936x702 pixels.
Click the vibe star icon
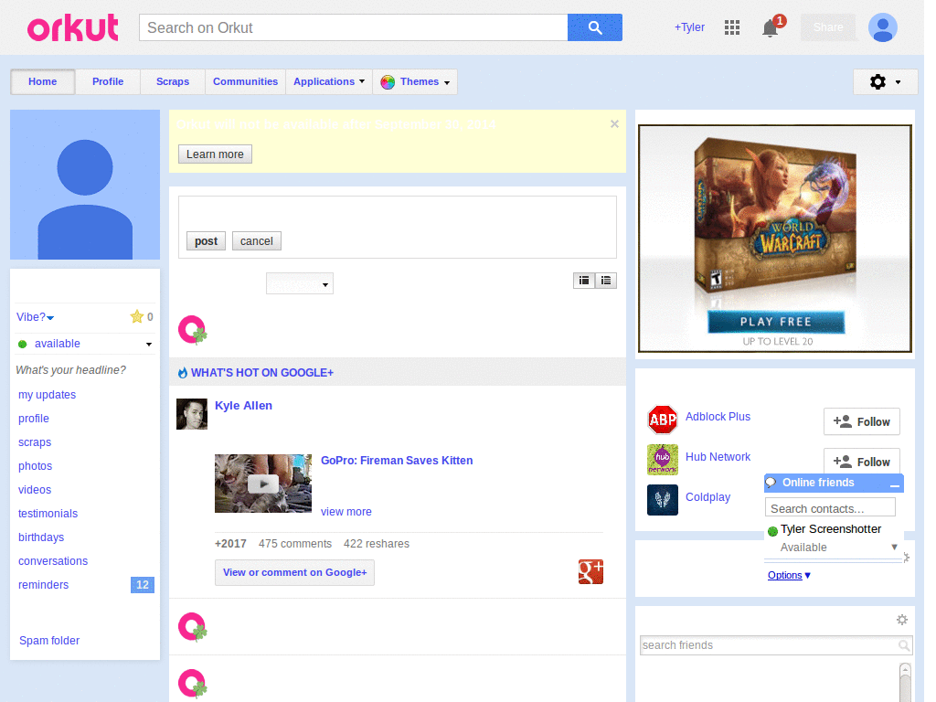[x=137, y=316]
